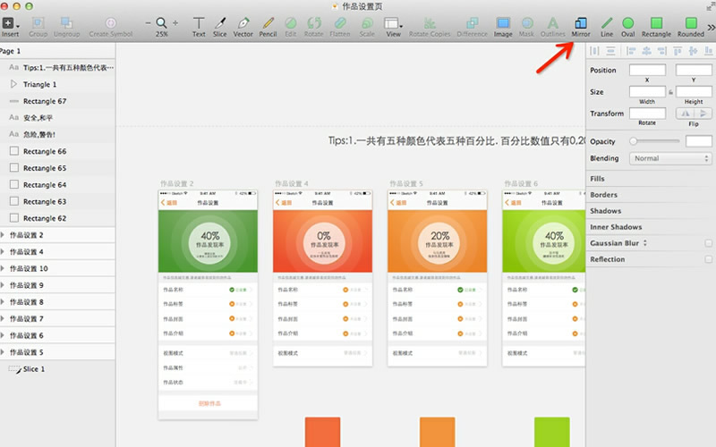
Task: Click the Flatten toolbar icon
Action: click(340, 23)
